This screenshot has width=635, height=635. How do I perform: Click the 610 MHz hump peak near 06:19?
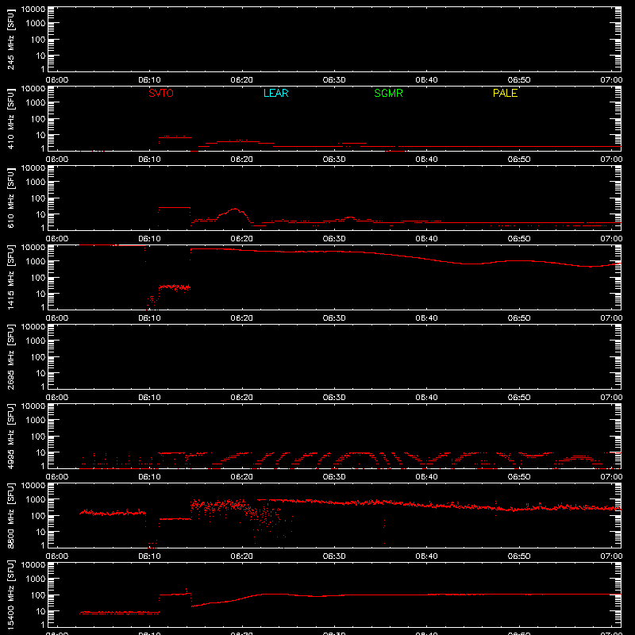click(x=235, y=210)
